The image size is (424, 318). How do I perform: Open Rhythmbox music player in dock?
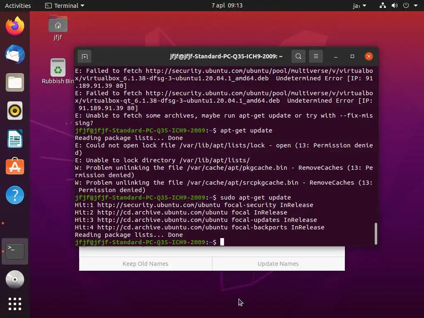(x=15, y=111)
